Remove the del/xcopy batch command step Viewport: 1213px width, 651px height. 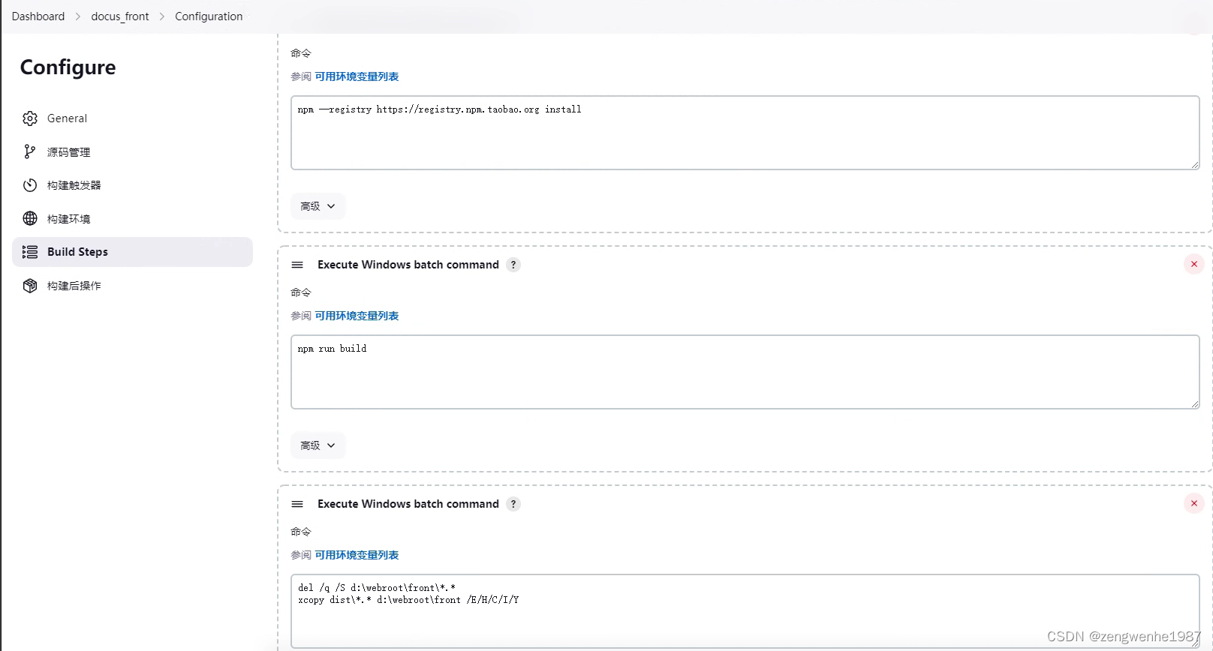(x=1194, y=503)
